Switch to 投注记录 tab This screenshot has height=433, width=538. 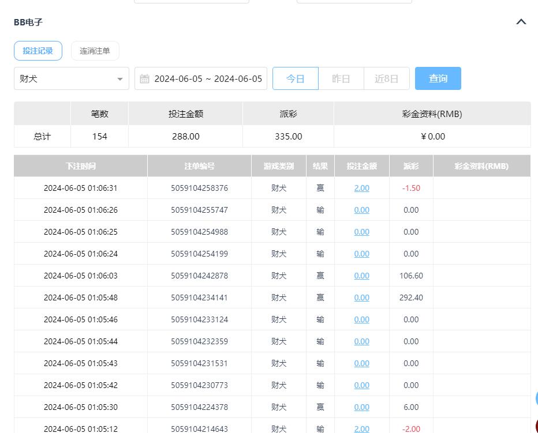click(38, 51)
